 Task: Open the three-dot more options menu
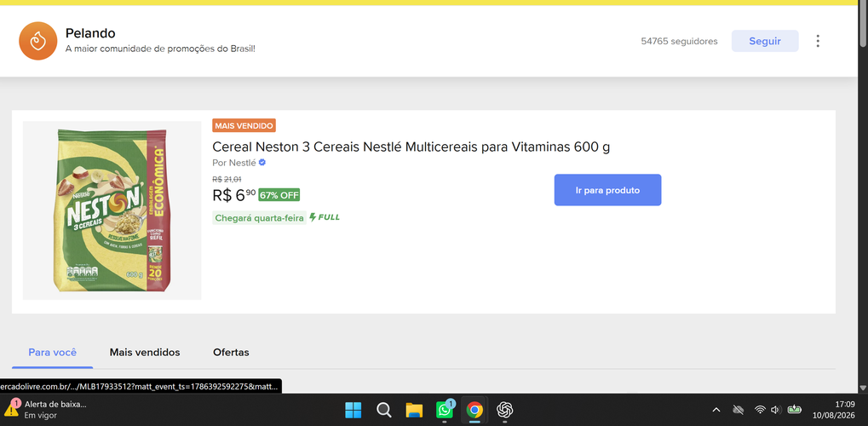click(x=818, y=41)
